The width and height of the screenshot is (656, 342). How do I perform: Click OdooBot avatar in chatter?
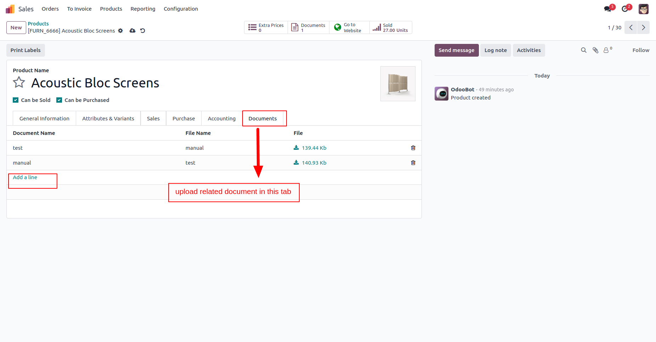[441, 94]
